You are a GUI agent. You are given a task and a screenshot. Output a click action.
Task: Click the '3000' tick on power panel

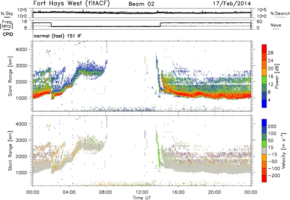(21, 66)
